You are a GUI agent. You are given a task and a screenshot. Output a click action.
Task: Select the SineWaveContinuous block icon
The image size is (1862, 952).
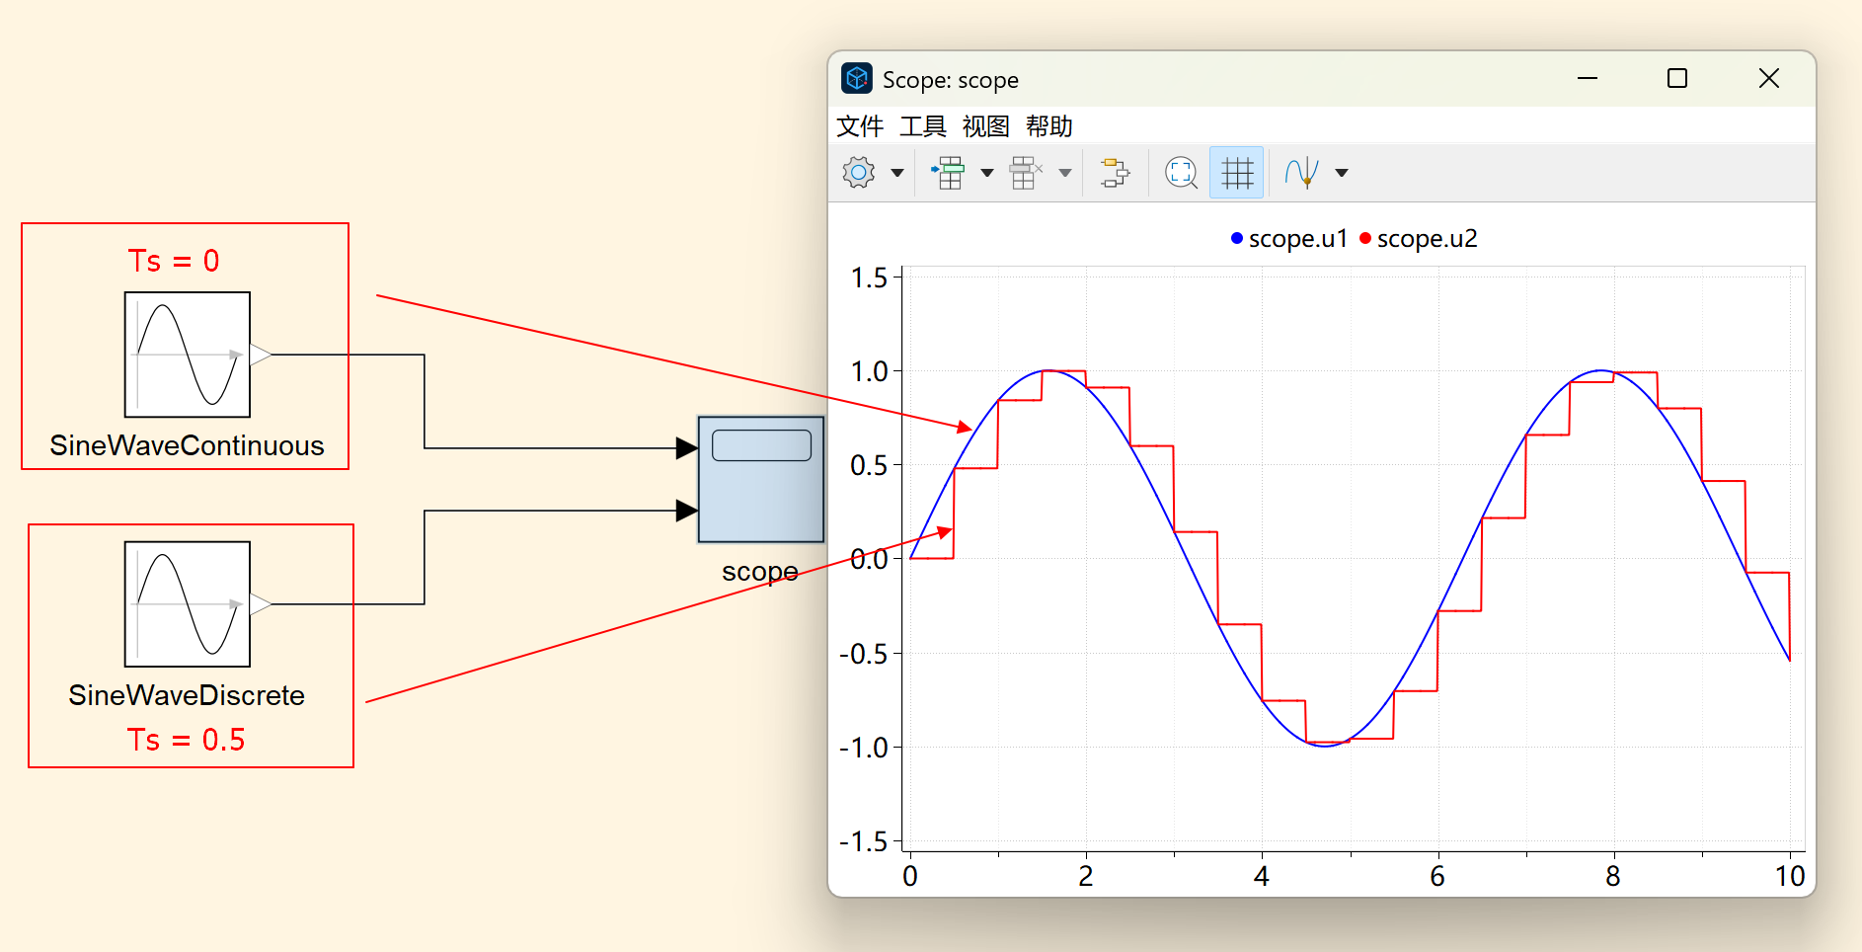(188, 355)
